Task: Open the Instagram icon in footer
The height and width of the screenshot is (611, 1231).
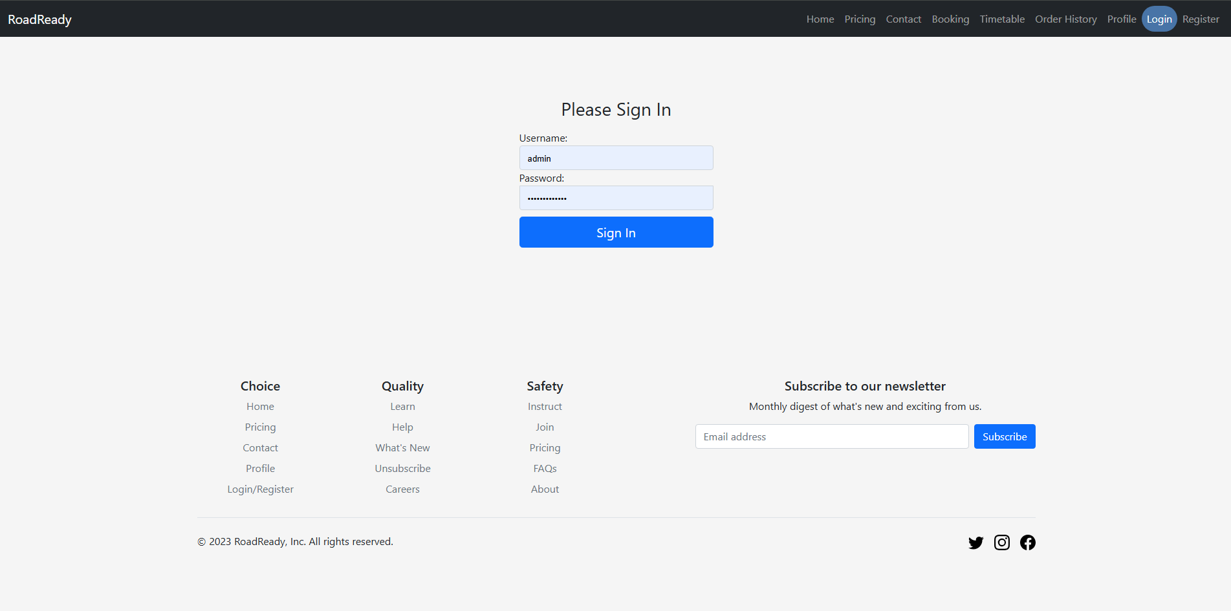Action: point(1001,542)
